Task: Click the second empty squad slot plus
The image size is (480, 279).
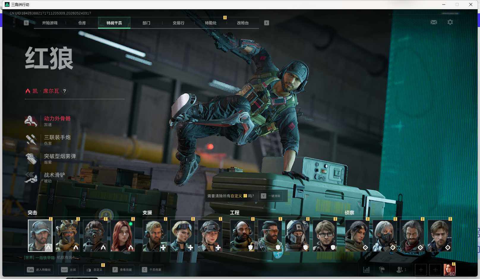Action: 435,270
